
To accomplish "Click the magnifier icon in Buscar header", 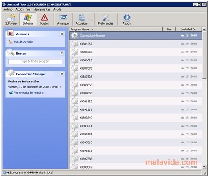I will tap(11, 52).
